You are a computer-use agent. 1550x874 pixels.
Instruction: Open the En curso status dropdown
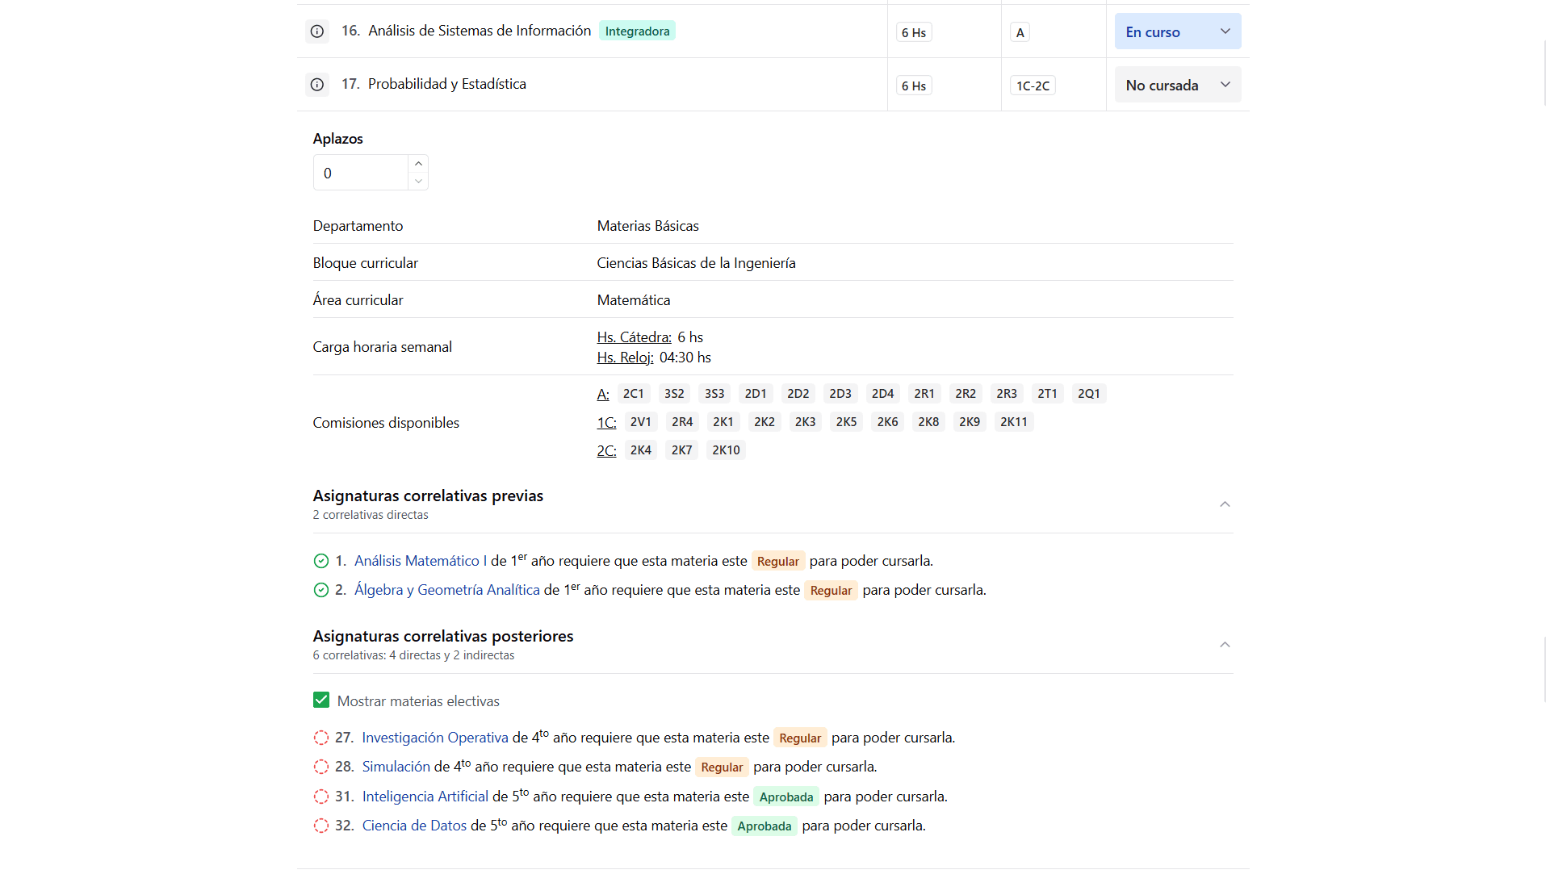pos(1178,31)
